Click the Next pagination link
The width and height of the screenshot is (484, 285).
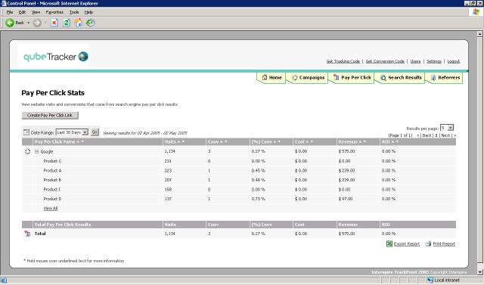point(445,135)
